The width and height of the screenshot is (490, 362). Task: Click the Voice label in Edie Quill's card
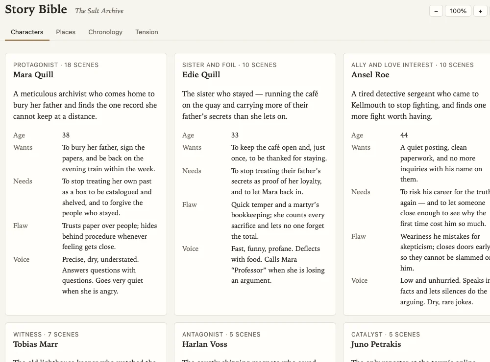point(190,249)
